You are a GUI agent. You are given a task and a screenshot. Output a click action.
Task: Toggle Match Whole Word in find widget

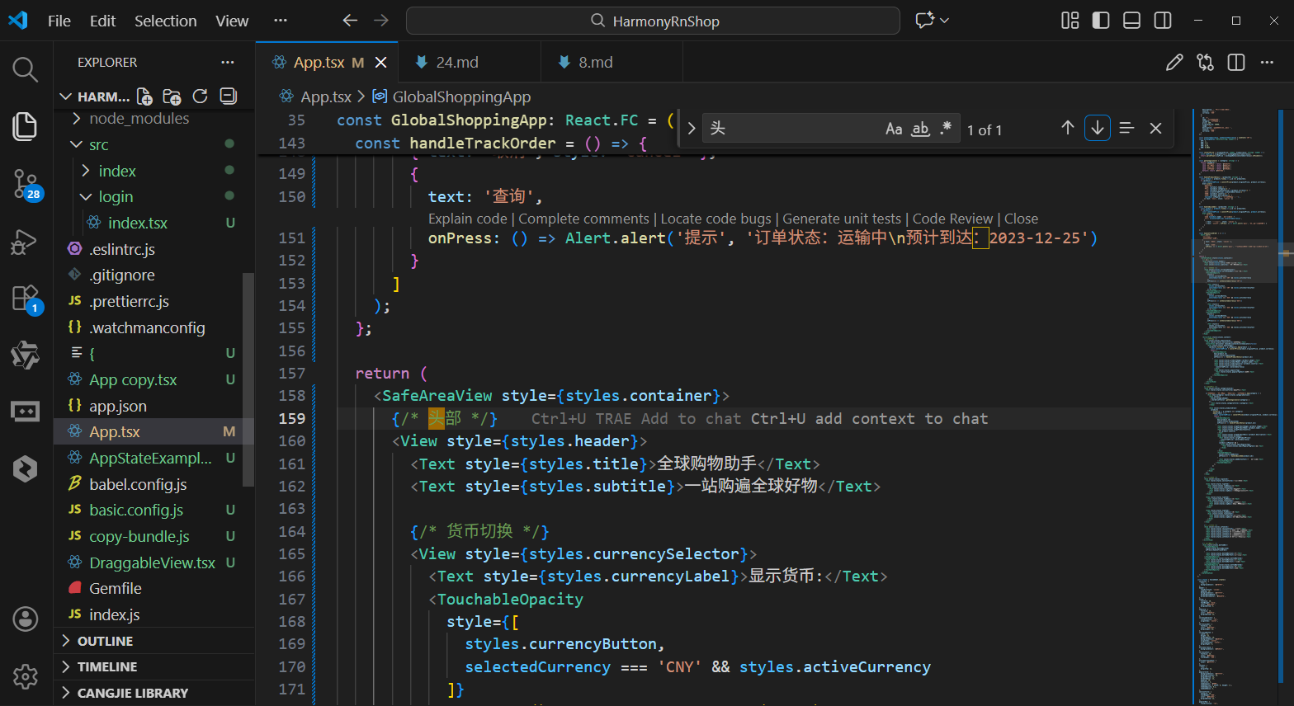(920, 128)
